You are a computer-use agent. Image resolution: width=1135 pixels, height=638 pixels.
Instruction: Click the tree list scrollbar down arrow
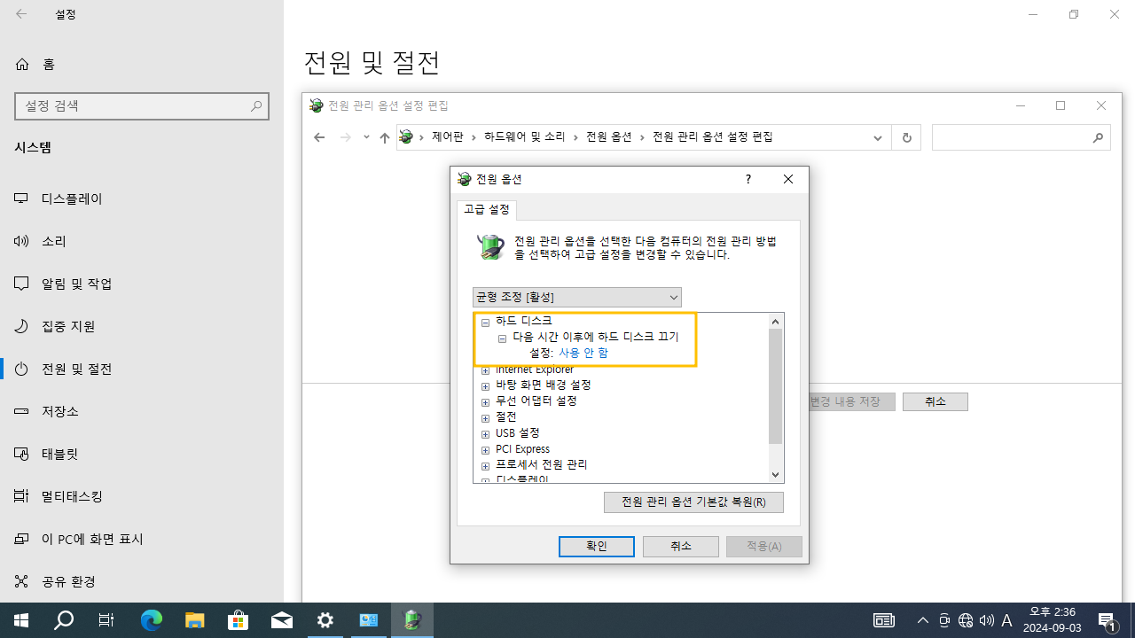pyautogui.click(x=776, y=475)
